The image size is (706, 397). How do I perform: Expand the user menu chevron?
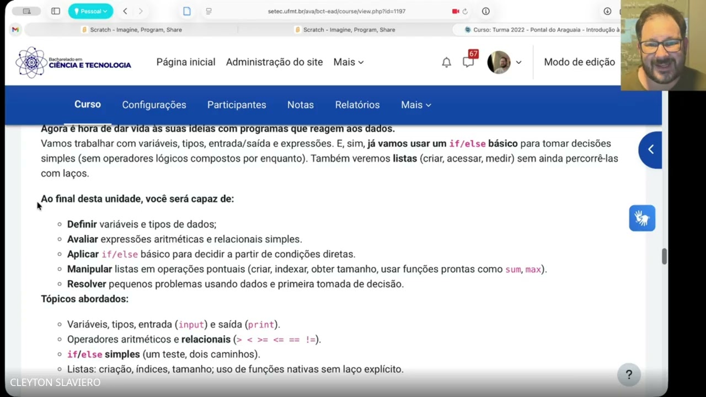(518, 62)
